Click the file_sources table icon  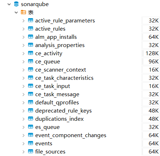click(31, 151)
